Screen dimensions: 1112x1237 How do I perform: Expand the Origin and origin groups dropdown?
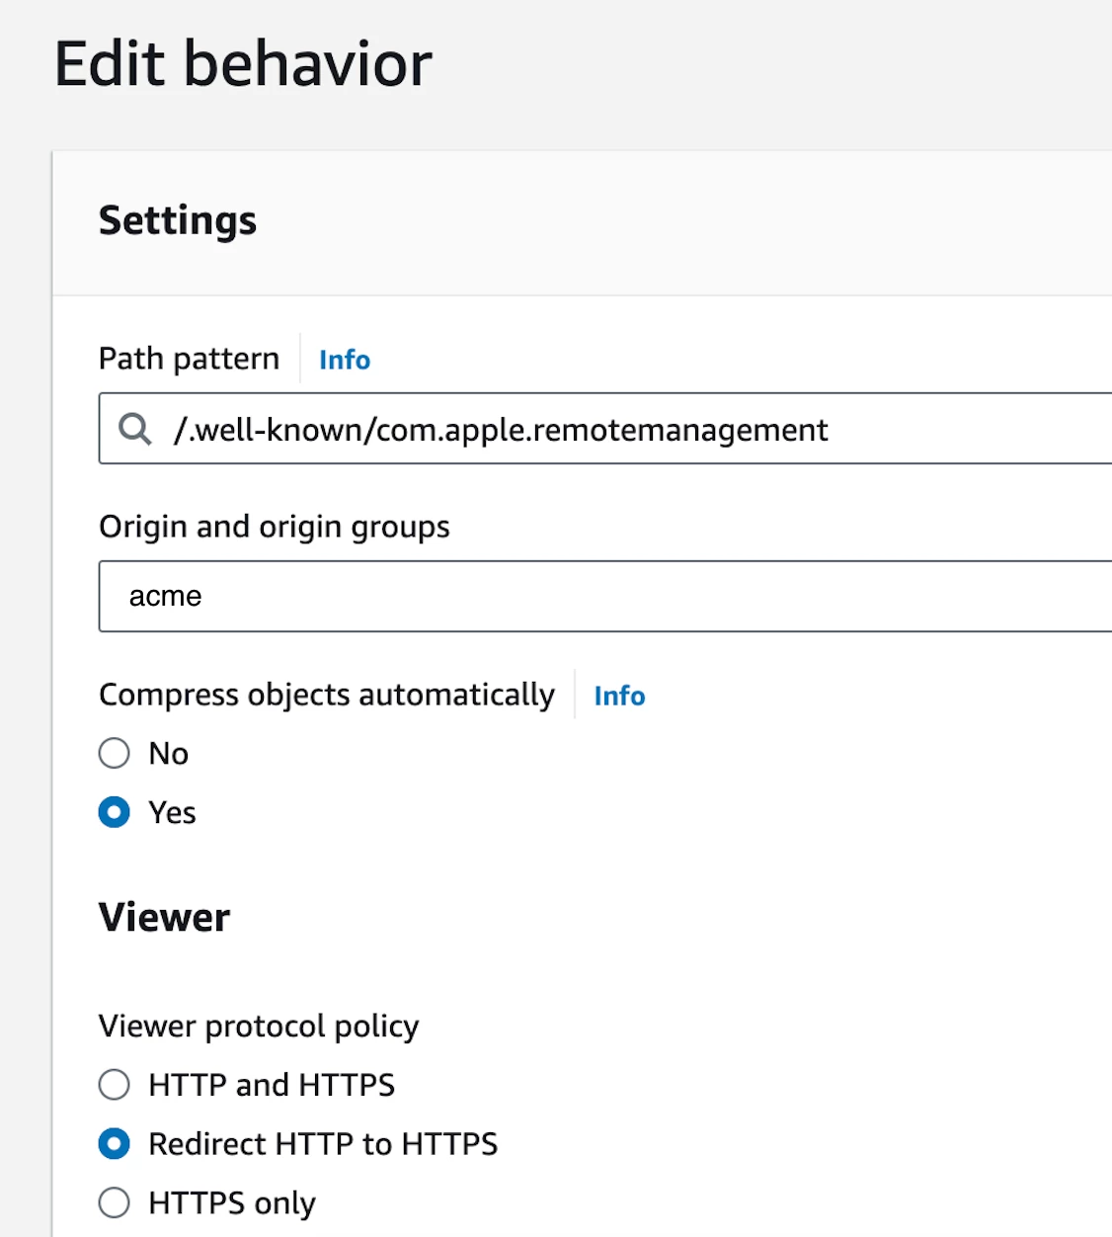(605, 597)
